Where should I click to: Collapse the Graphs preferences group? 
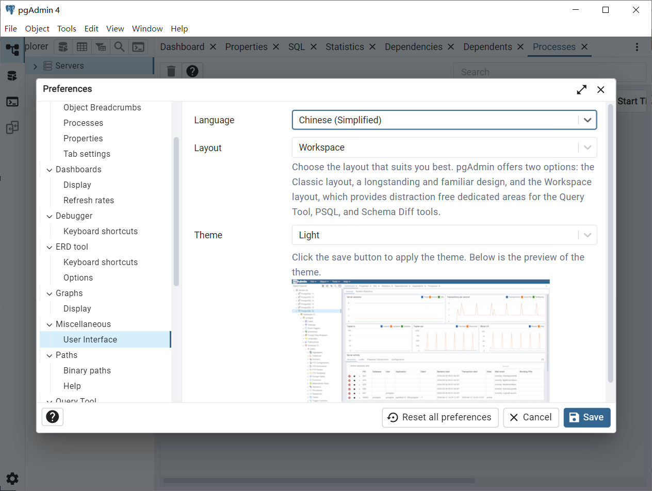coord(50,293)
